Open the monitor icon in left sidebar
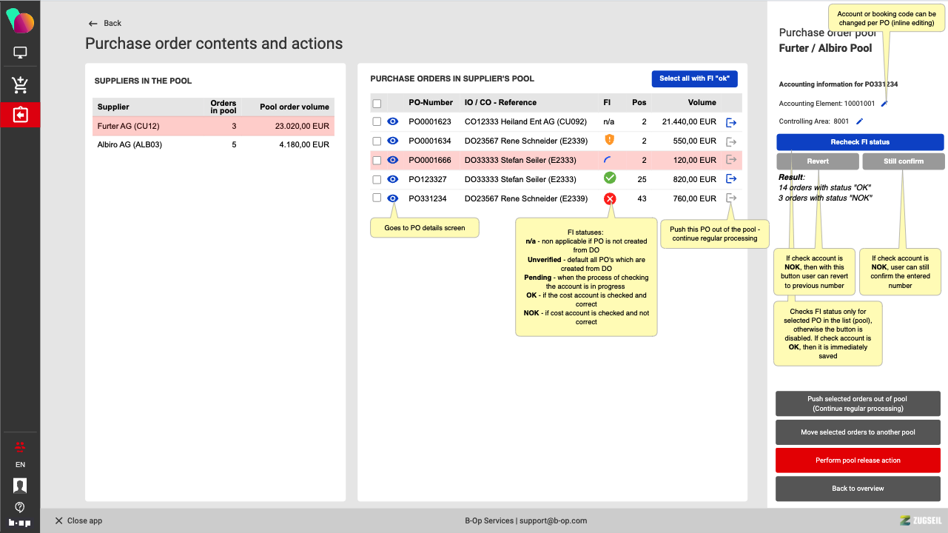The height and width of the screenshot is (533, 948). pos(20,53)
